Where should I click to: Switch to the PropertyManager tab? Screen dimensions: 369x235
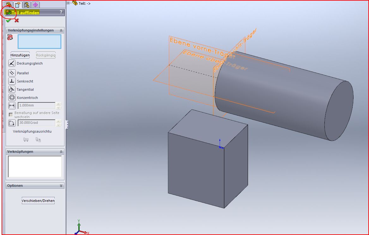(18, 5)
